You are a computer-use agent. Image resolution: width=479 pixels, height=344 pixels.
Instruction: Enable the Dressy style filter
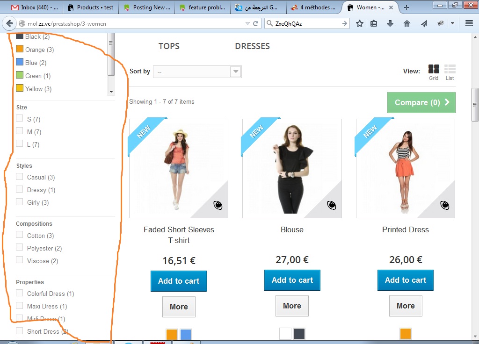20,189
